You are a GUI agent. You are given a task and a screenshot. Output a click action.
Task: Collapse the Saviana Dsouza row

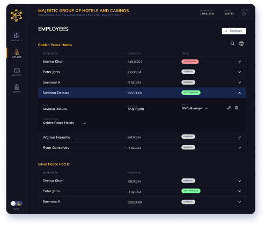(x=239, y=93)
